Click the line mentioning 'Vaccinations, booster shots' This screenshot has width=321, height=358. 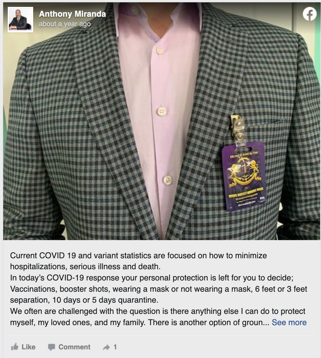point(158,289)
